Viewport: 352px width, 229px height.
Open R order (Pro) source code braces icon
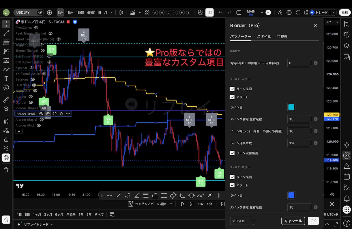click(55, 114)
